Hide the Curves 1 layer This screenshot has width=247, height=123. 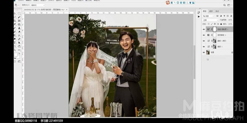point(204,46)
